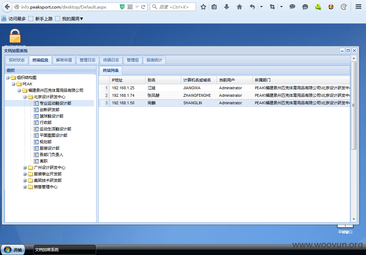366x255 pixels.
Task: Click the 广州设计研发中心 folder icon
Action: coord(30,167)
